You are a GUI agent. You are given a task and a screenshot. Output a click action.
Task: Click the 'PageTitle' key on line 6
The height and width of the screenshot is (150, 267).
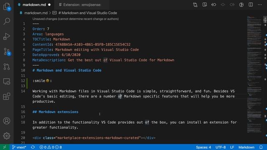pyautogui.click(x=42, y=50)
